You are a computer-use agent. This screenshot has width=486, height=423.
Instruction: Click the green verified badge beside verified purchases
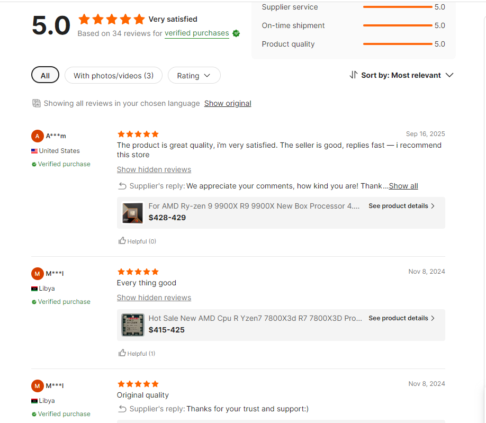pyautogui.click(x=236, y=33)
